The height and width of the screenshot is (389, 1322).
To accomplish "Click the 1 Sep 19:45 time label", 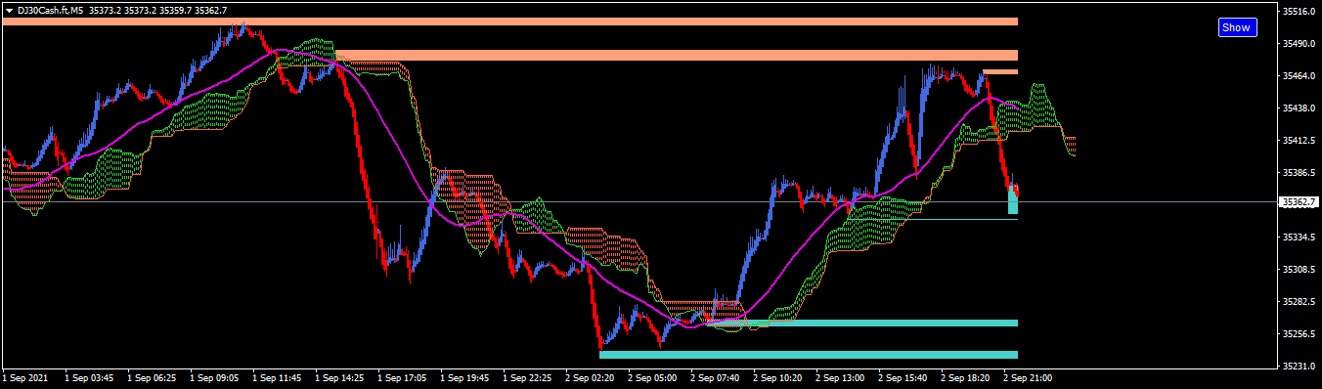I will point(465,376).
